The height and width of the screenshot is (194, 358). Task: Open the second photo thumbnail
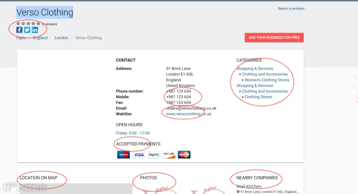tap(208, 189)
